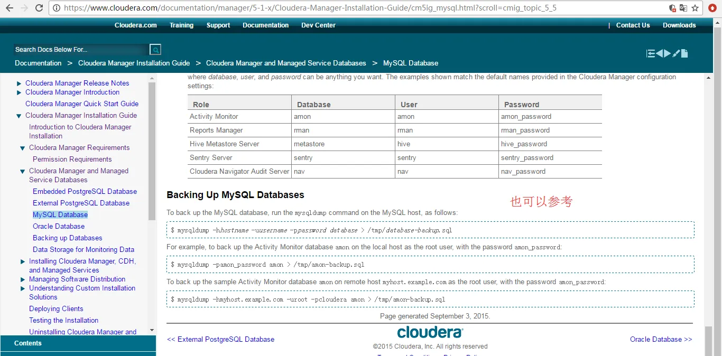
Task: Open the Training navigation item
Action: click(x=181, y=25)
